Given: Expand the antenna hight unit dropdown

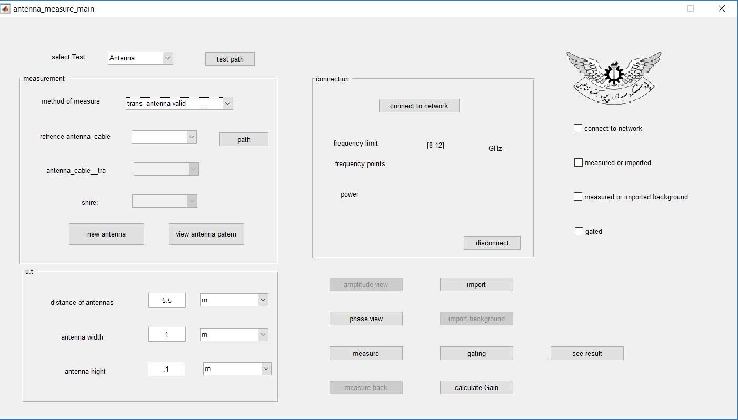Looking at the screenshot, I should (237, 369).
